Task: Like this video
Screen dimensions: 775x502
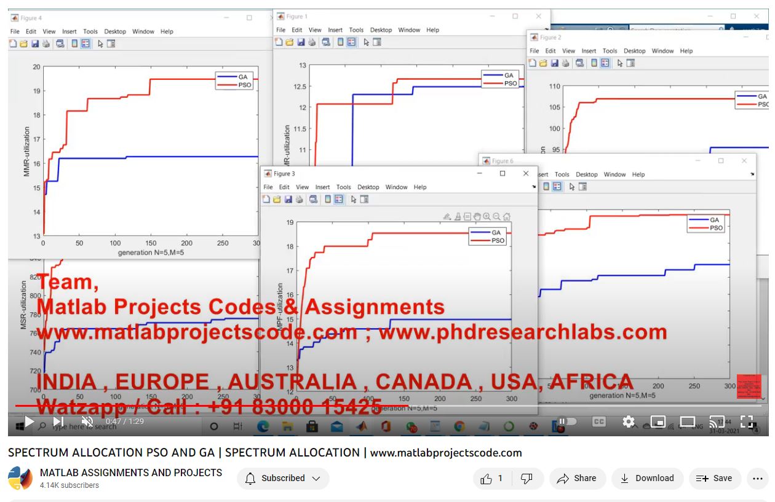Action: pos(492,479)
